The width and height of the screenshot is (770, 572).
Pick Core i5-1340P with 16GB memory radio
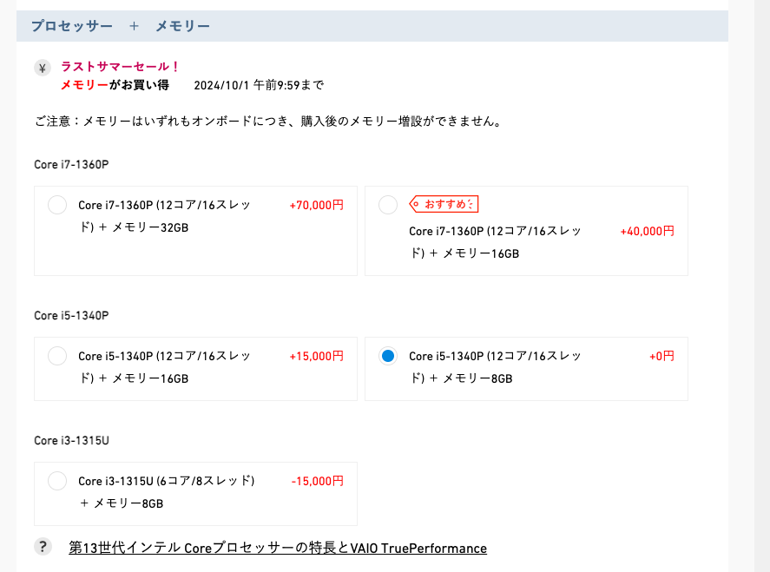(57, 356)
